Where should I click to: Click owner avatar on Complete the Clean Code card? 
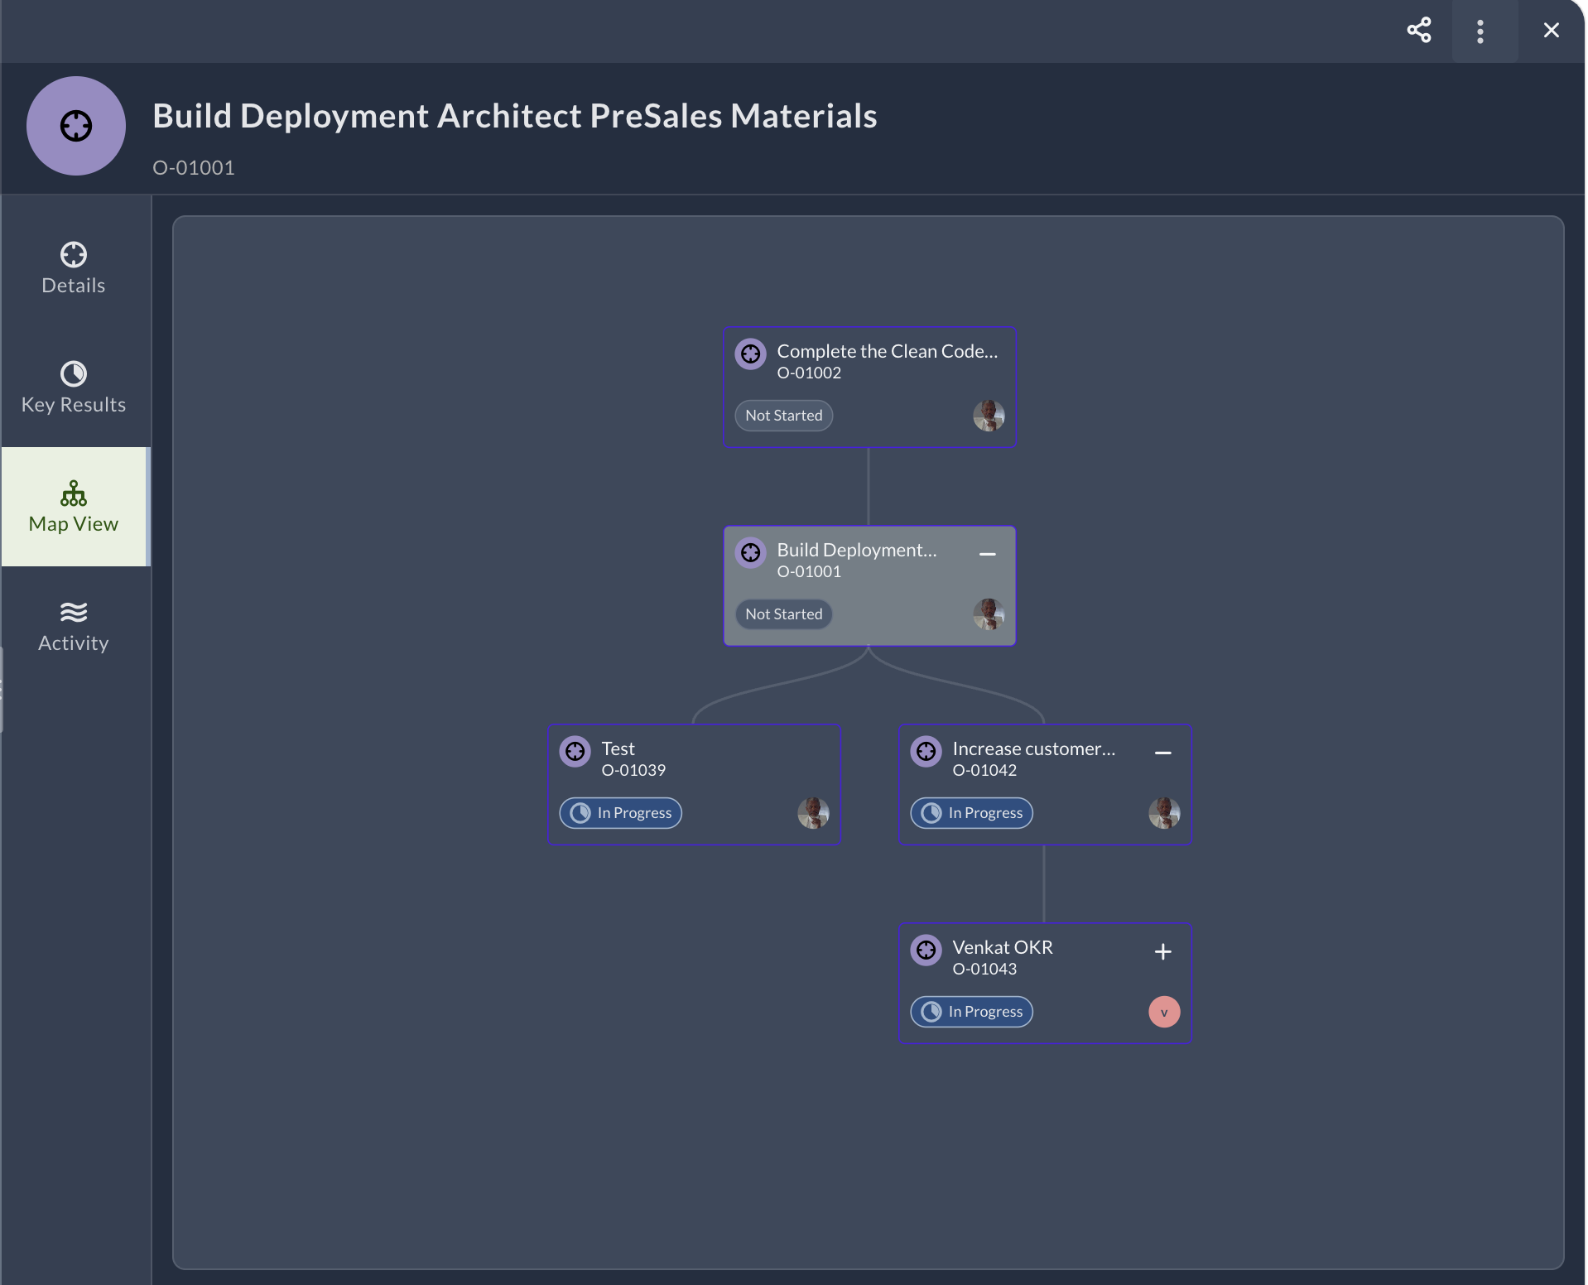[989, 416]
